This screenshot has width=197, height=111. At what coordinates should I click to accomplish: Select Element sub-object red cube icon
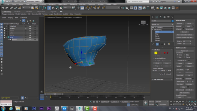[167, 53]
